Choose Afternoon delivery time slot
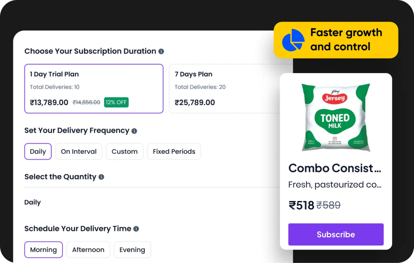This screenshot has height=263, width=414. (88, 250)
